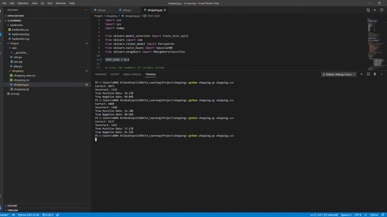
Task: Switch to the Output panel tab
Action: point(114,74)
